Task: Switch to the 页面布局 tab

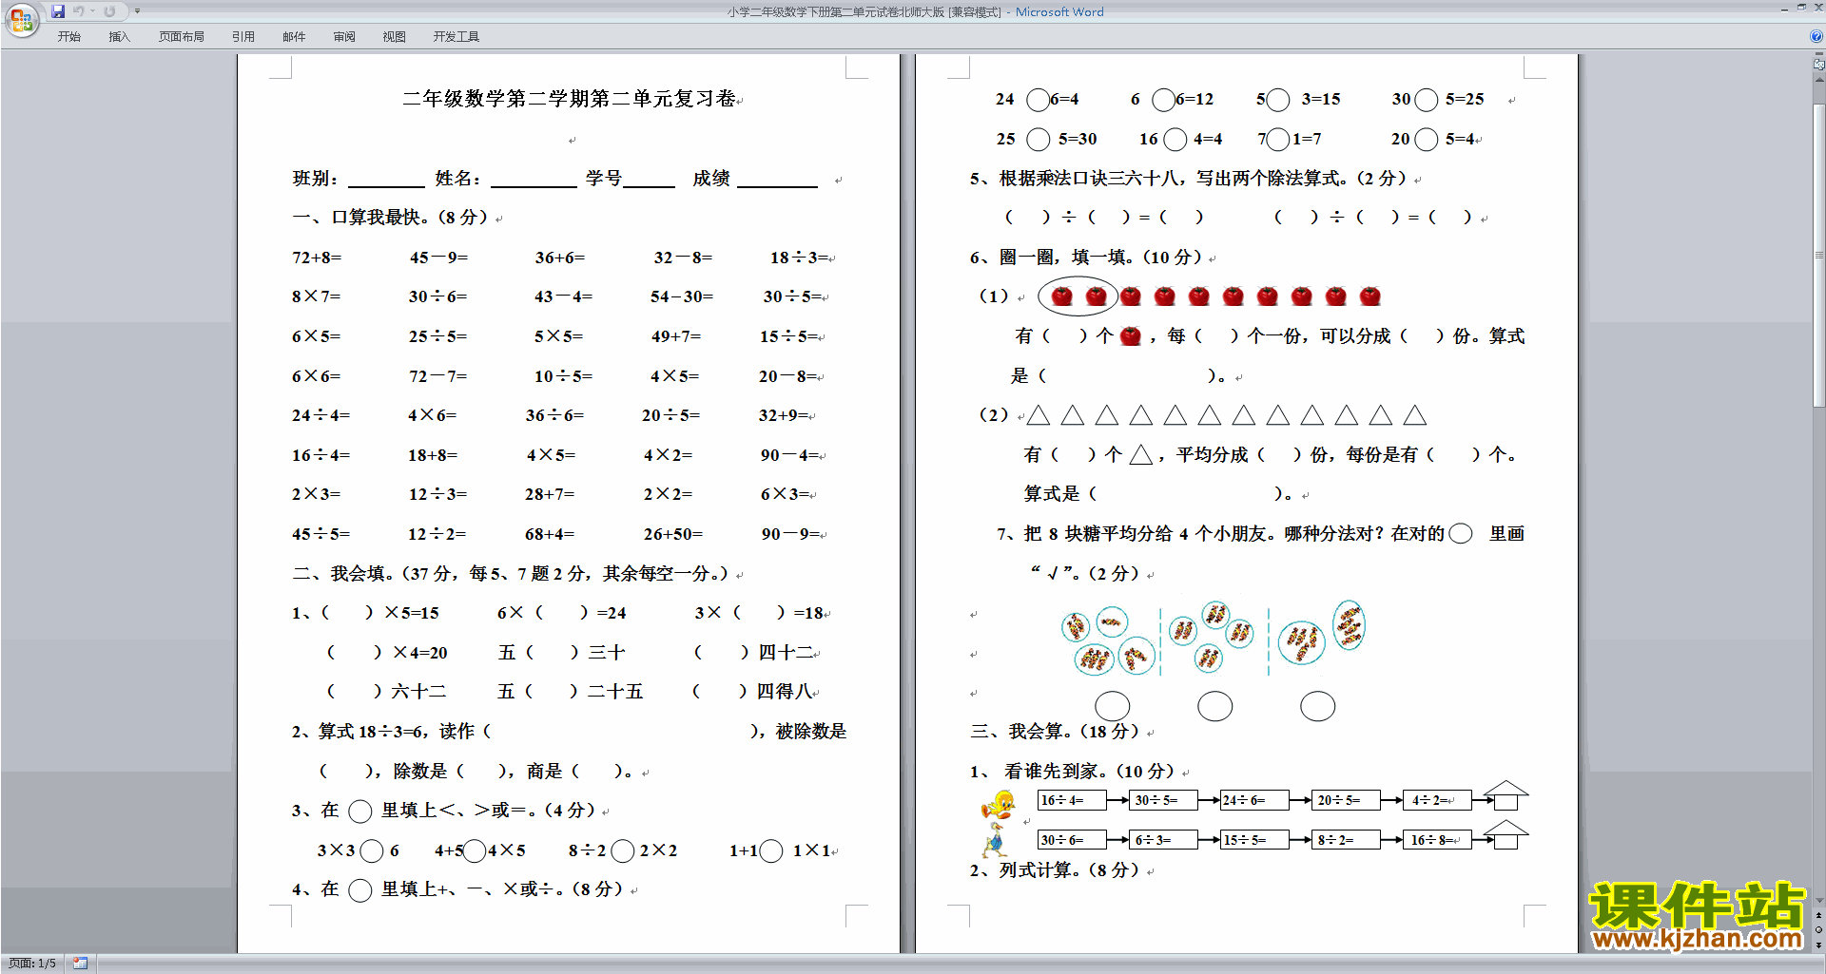Action: point(182,37)
